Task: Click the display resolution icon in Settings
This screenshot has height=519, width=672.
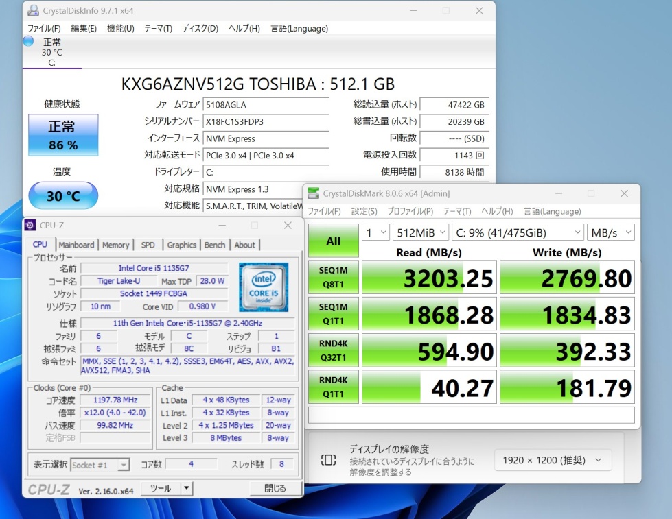Action: click(x=328, y=460)
